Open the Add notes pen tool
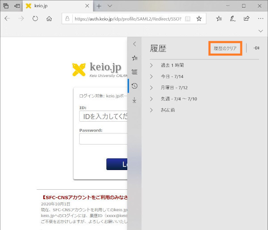This screenshot has height=230, width=268. (x=232, y=19)
